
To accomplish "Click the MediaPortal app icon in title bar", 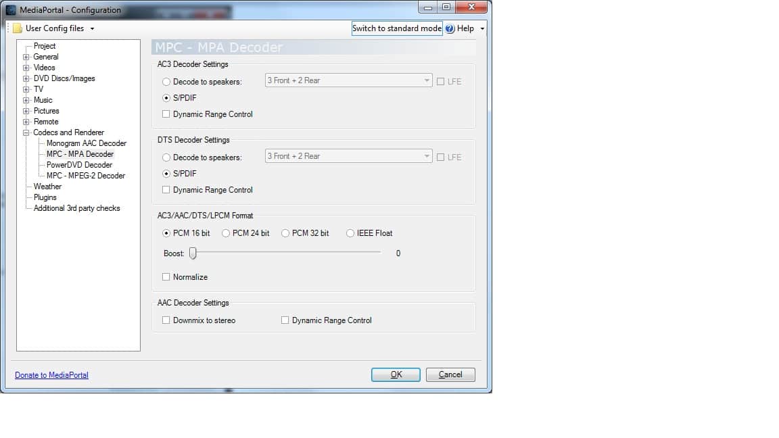I will 11,10.
